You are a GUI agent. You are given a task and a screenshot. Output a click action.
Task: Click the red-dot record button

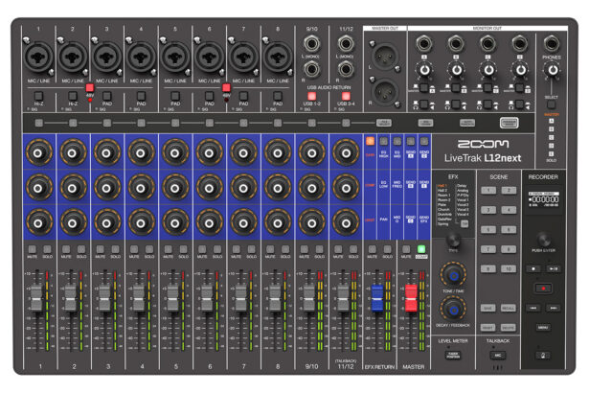tap(543, 289)
